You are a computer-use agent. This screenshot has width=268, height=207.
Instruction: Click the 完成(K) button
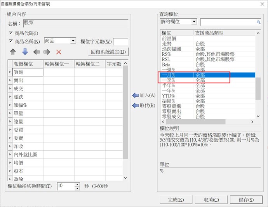tap(176, 200)
